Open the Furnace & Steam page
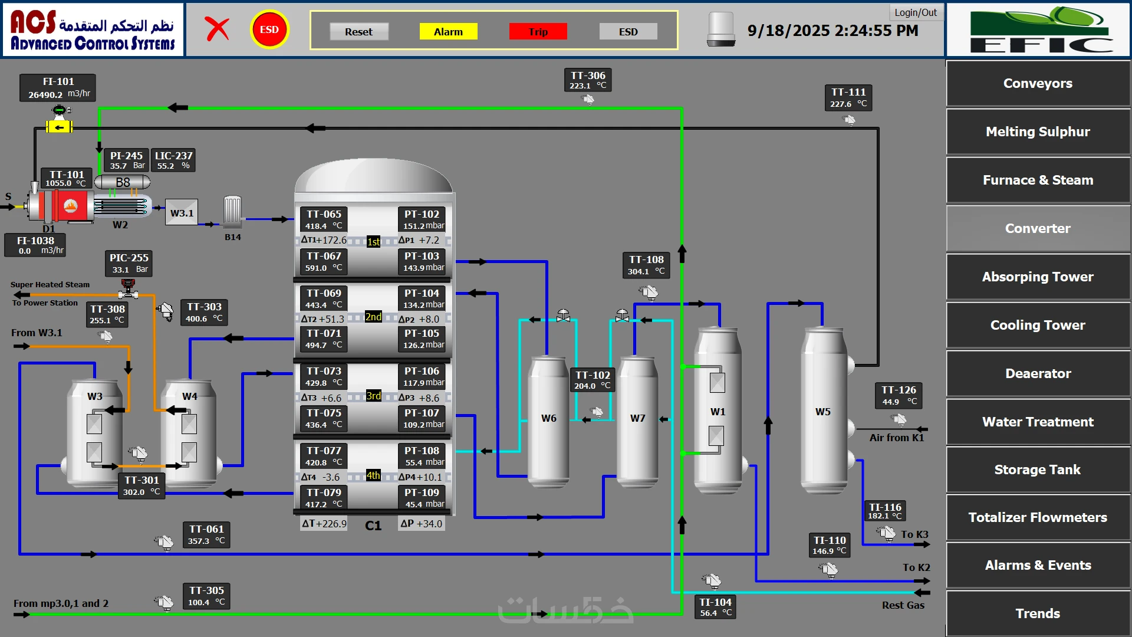Viewport: 1132px width, 637px height. click(1038, 180)
